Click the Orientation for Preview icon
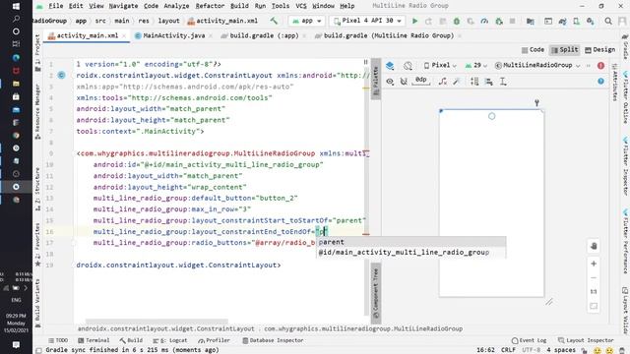This screenshot has height=354, width=630. coord(408,66)
